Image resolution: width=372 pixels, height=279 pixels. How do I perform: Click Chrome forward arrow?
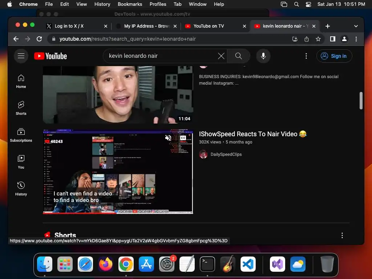pyautogui.click(x=28, y=39)
